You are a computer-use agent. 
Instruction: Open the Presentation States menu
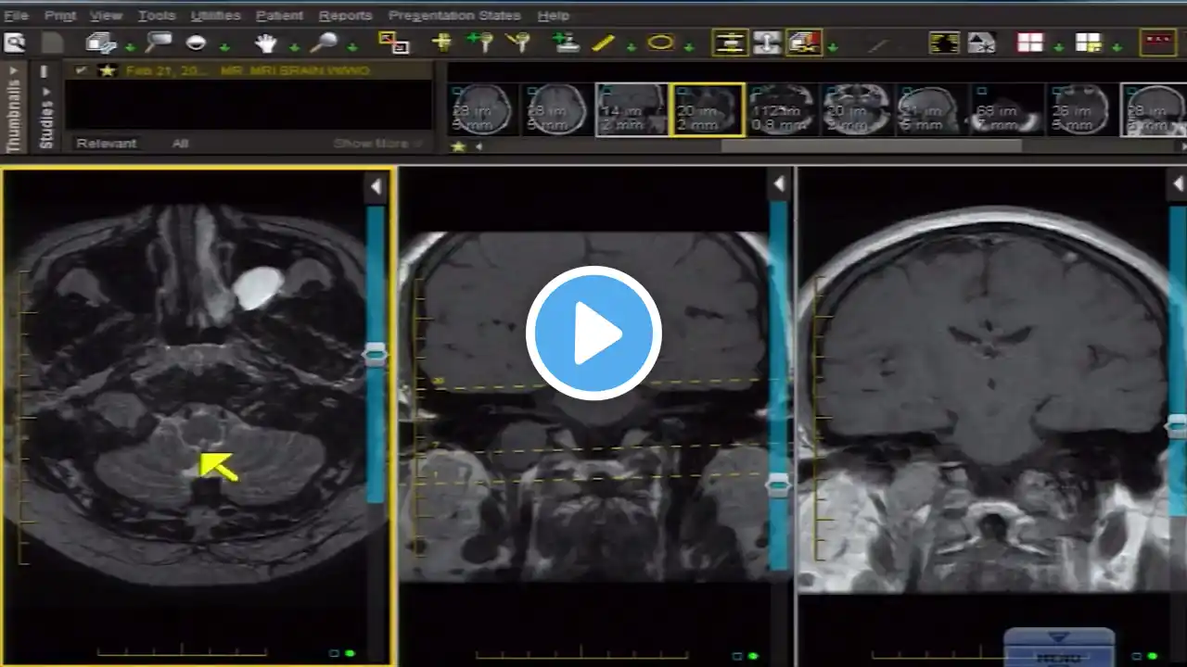pos(454,16)
